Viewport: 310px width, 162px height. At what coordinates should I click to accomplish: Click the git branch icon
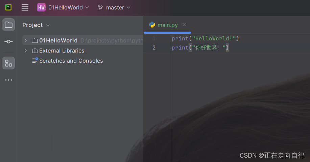coord(100,7)
